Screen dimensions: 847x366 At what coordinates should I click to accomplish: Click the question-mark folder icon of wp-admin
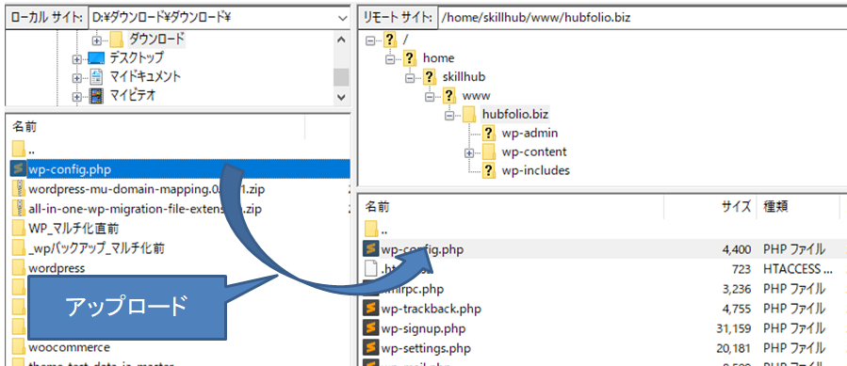tap(488, 133)
